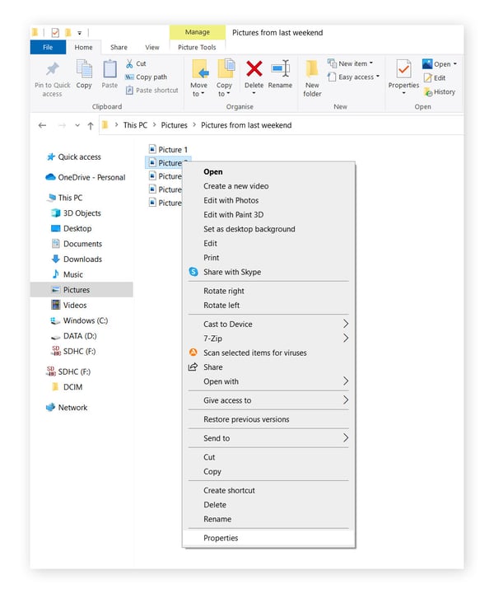Click the New folder icon
This screenshot has height=598, width=494.
coord(312,69)
